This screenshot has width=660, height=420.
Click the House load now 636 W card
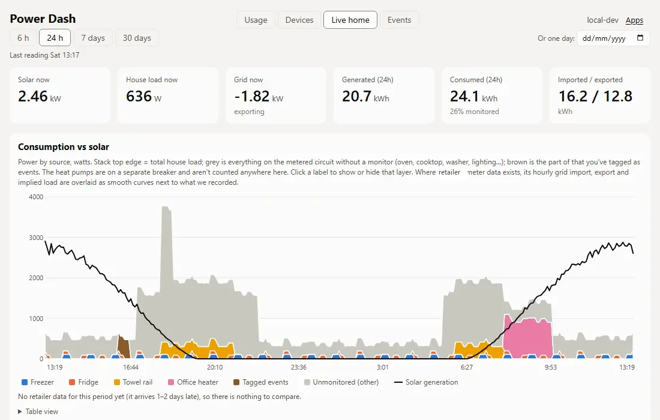coord(168,95)
